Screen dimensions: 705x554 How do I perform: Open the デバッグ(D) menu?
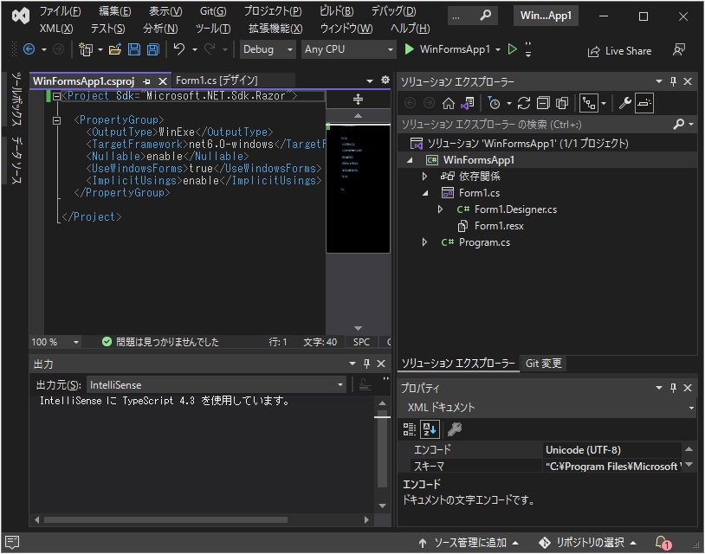(393, 10)
